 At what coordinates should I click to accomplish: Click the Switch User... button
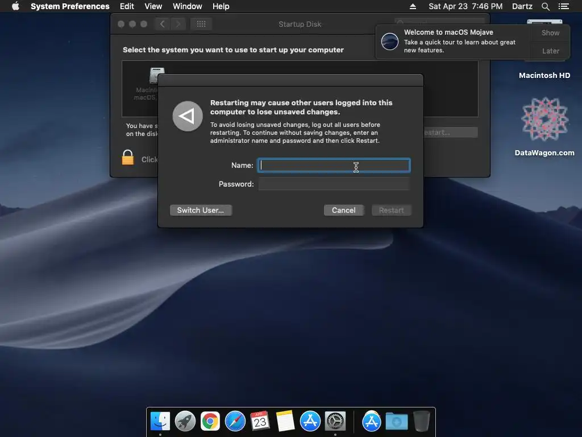click(201, 211)
